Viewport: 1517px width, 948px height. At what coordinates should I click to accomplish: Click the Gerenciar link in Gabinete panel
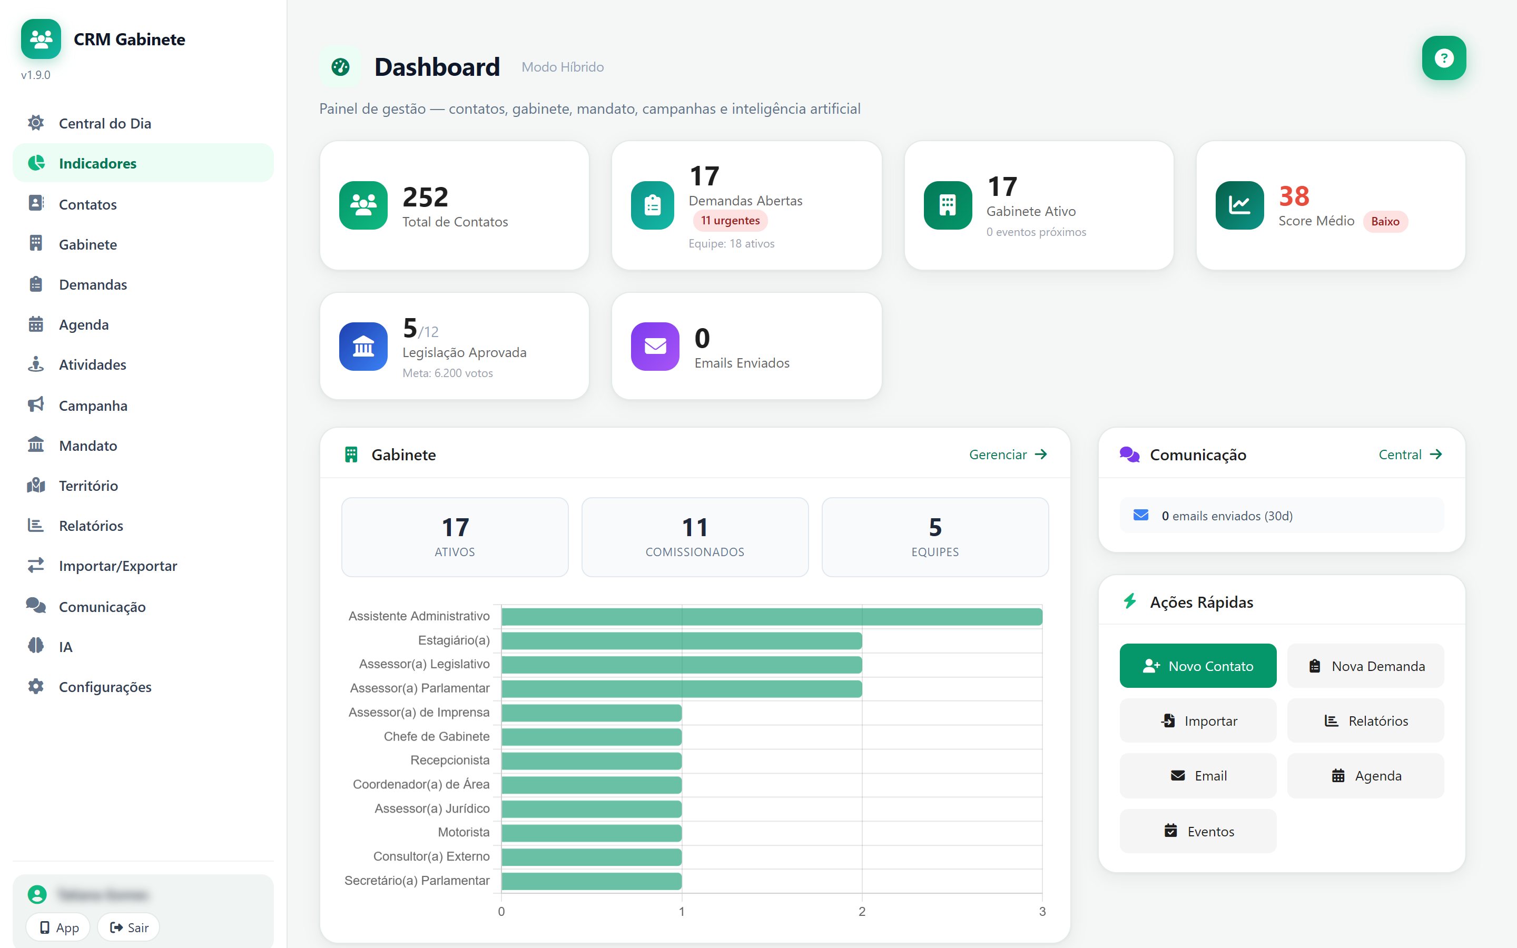coord(1008,455)
